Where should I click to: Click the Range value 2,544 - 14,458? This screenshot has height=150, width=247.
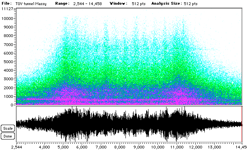[88, 4]
